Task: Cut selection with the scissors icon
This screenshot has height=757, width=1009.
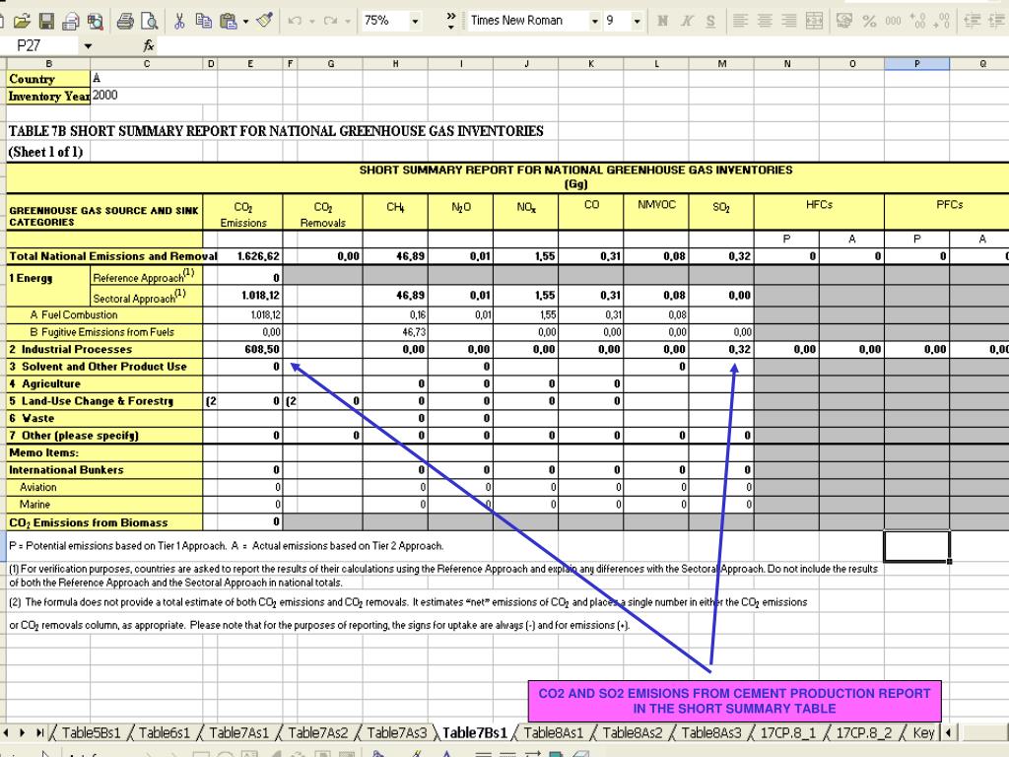Action: point(179,22)
